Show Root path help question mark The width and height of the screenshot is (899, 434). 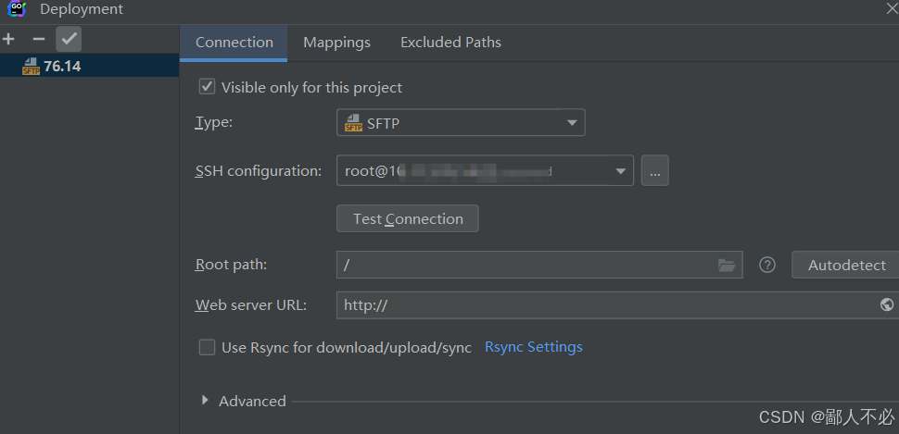[x=767, y=265]
